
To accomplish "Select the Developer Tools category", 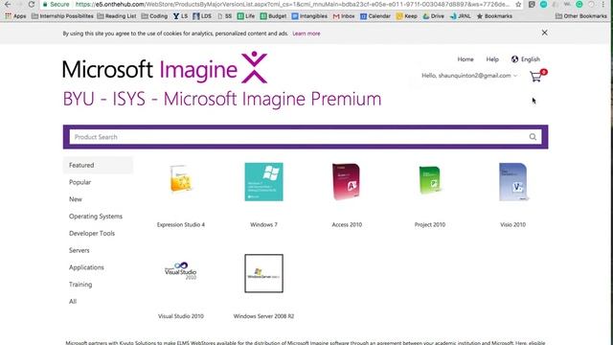I will click(x=92, y=233).
